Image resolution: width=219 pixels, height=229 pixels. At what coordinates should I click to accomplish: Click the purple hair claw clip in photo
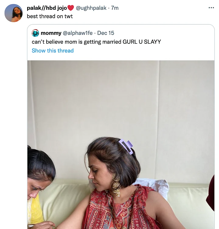(126, 147)
